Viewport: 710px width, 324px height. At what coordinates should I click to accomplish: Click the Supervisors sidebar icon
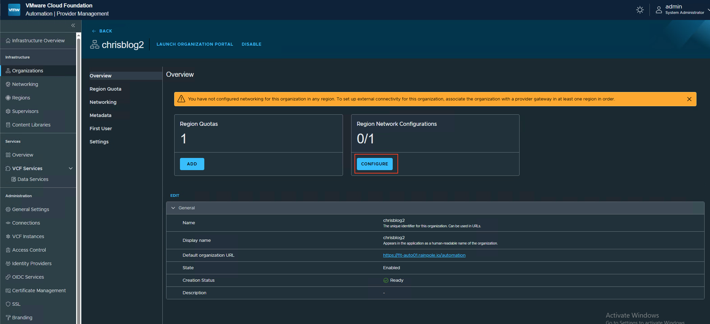[8, 111]
